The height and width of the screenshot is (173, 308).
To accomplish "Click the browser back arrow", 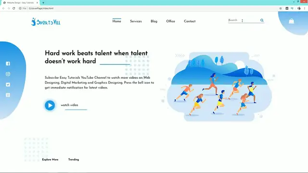I will point(3,8).
